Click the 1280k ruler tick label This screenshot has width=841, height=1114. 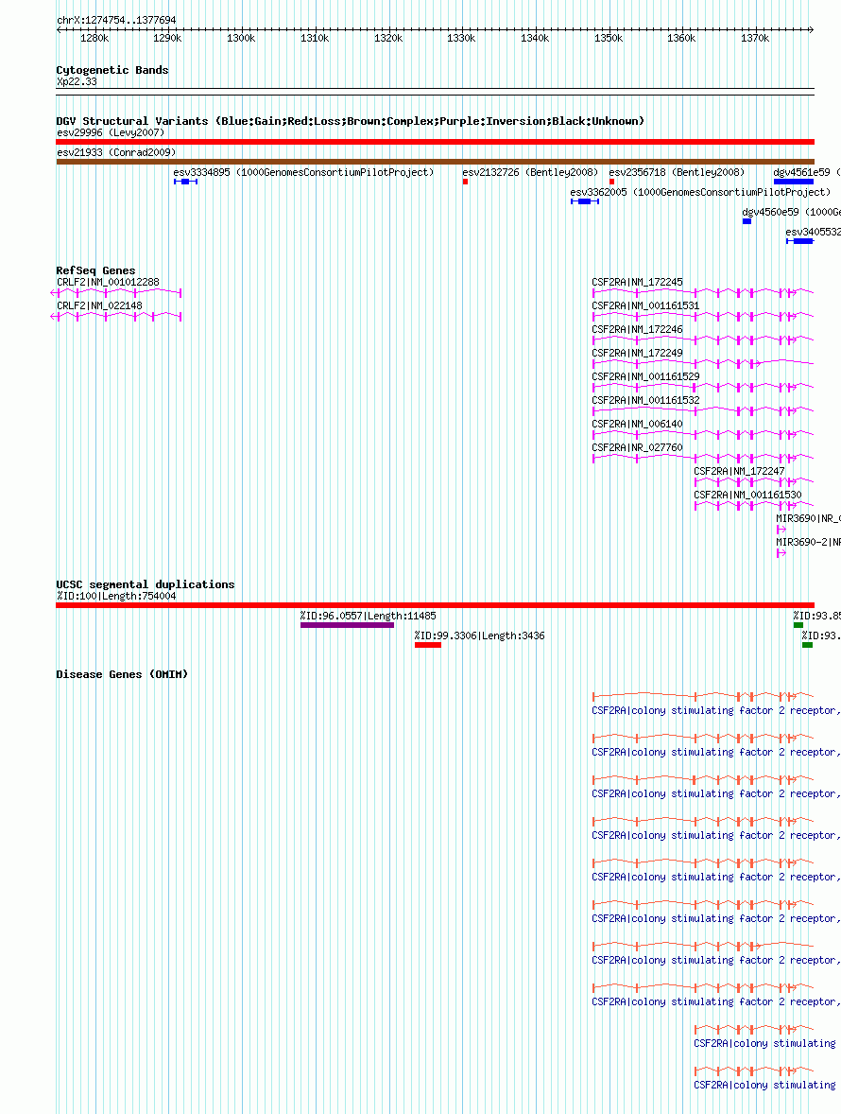(x=94, y=39)
